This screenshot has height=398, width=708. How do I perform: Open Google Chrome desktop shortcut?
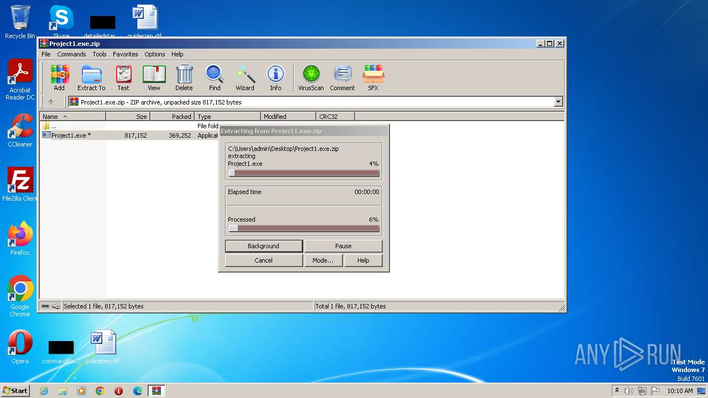20,296
